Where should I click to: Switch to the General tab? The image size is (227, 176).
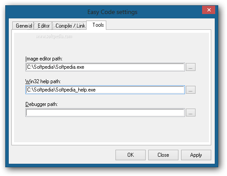(x=23, y=26)
